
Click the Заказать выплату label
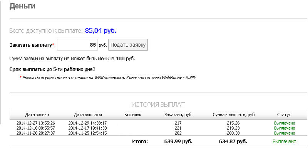click(32, 45)
